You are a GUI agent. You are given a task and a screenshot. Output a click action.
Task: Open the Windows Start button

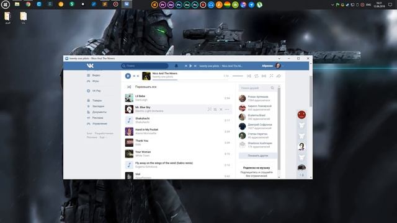point(6,4)
